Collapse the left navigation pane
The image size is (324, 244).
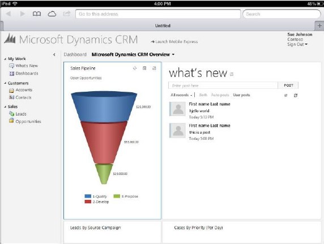click(54, 54)
